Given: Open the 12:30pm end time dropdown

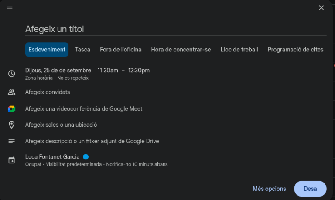Looking at the screenshot, I should pyautogui.click(x=139, y=70).
